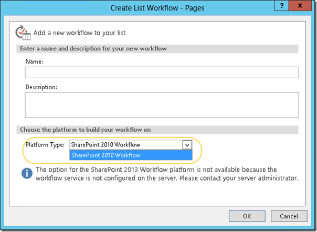This screenshot has height=232, width=317.
Task: Confirm with the OK button
Action: point(247,216)
